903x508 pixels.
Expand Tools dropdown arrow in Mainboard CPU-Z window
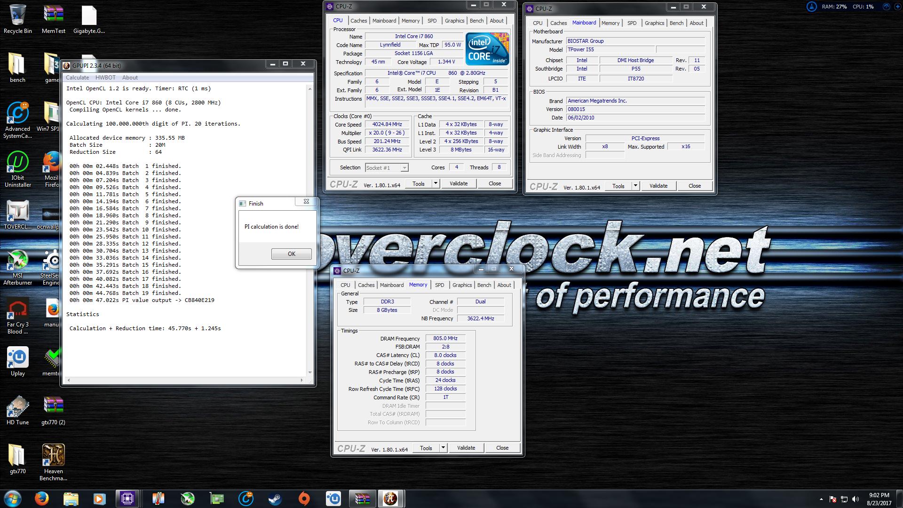[635, 186]
